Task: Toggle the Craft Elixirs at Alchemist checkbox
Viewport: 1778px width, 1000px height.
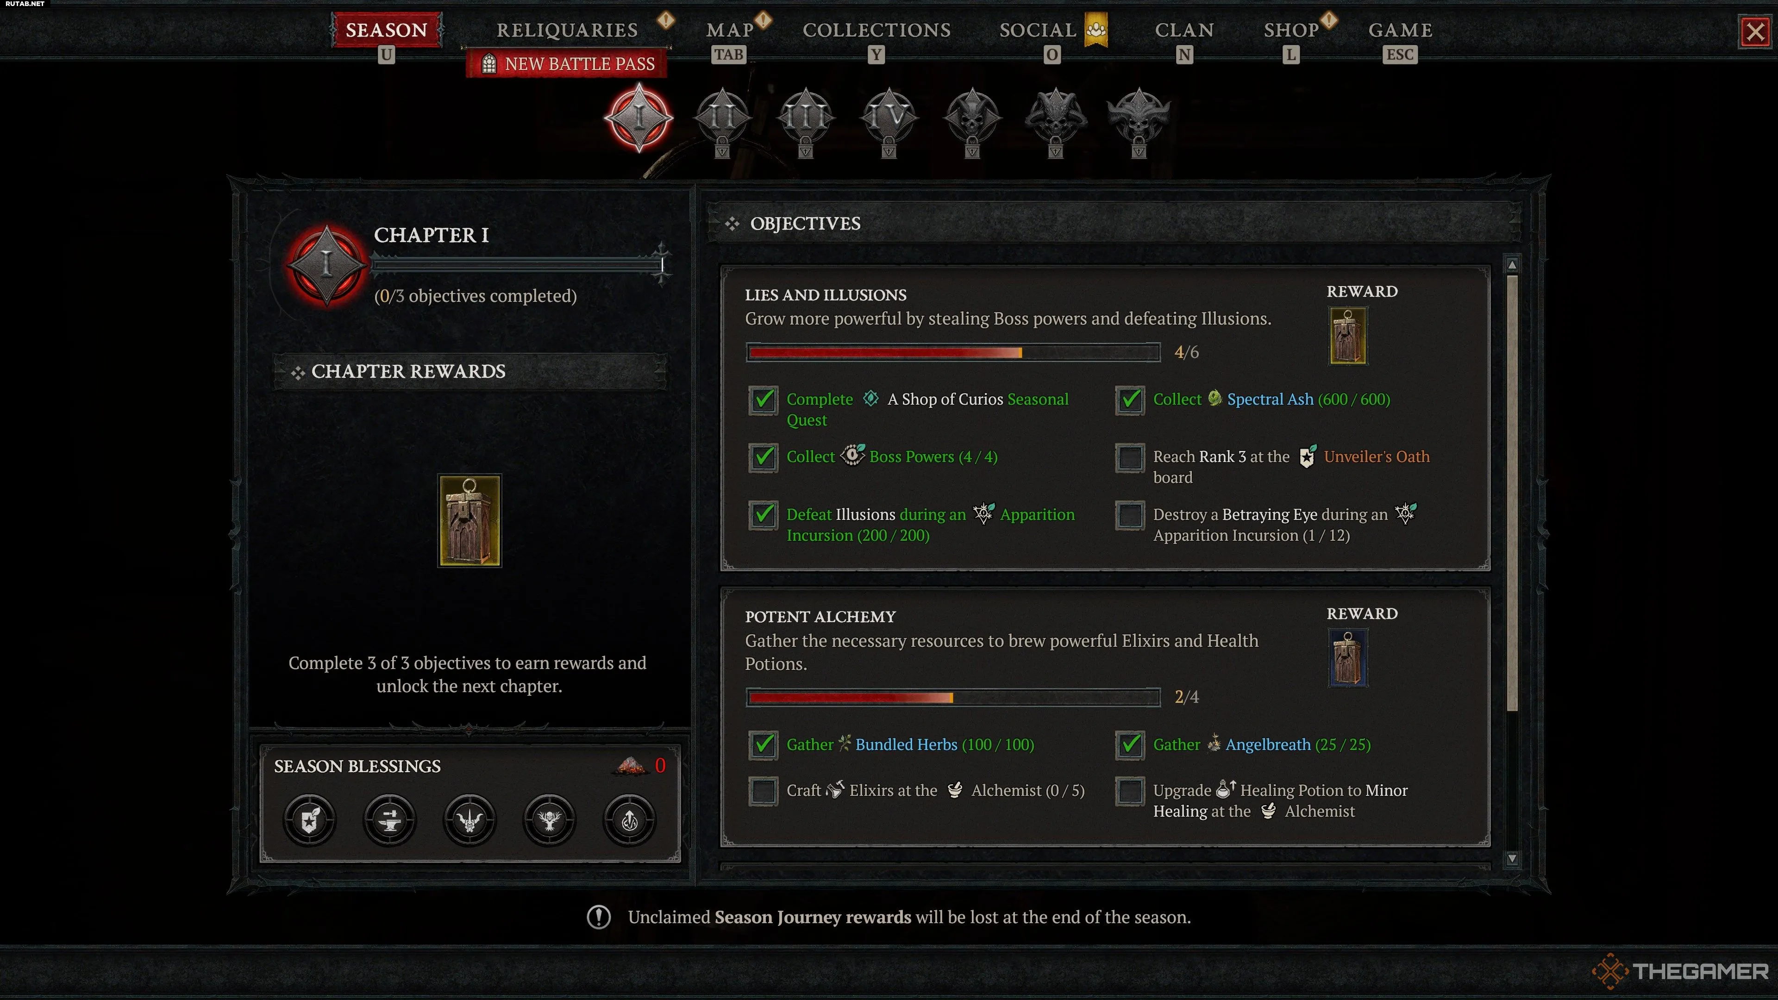Action: click(x=764, y=791)
